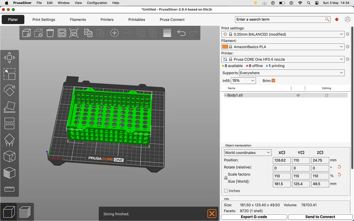Click the Add object toolbar icon
The image size is (354, 221).
click(27, 33)
